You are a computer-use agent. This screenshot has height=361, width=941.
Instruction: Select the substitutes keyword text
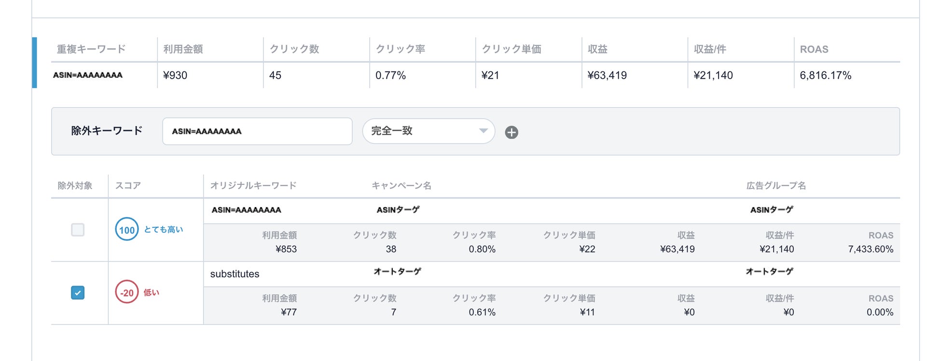tap(235, 274)
